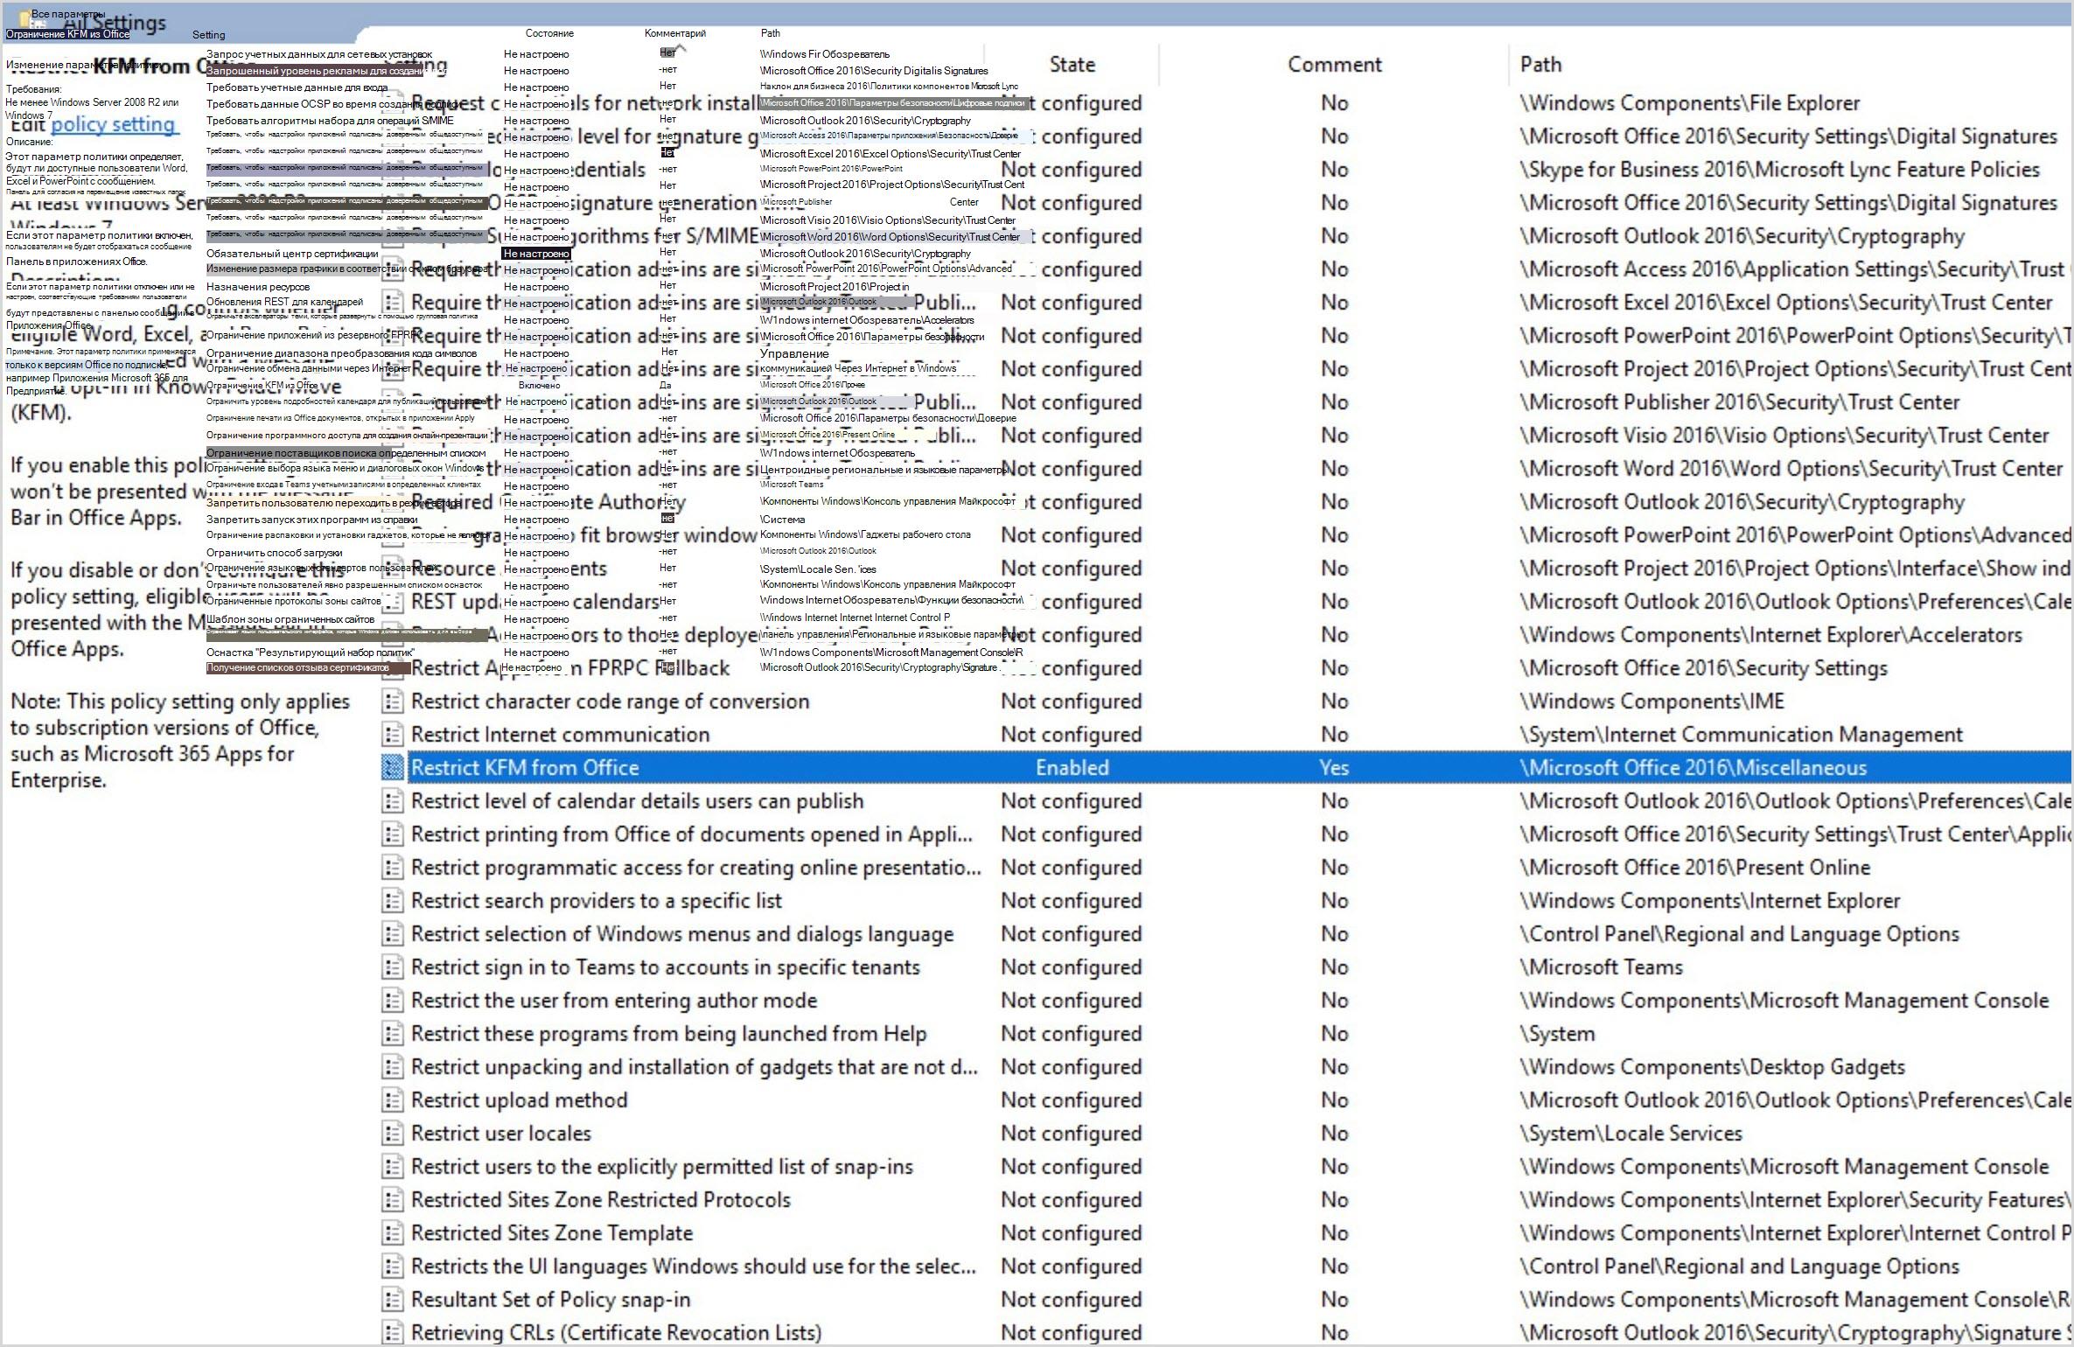2074x1347 pixels.
Task: Click path \Windows Components\Internet Explorer\Accelerators
Action: point(1770,635)
